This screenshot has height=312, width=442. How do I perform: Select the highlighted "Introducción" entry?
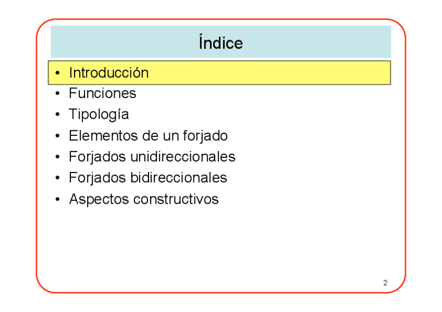[x=108, y=73]
